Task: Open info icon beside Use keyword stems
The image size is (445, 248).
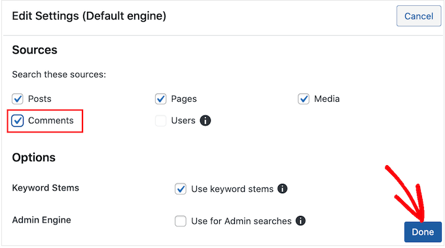Action: click(283, 189)
